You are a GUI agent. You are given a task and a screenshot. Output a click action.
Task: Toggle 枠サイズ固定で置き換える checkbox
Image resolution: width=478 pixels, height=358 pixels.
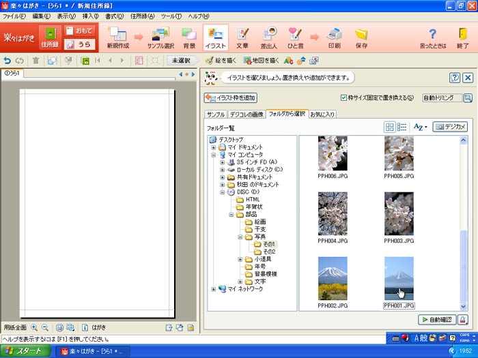coord(344,98)
